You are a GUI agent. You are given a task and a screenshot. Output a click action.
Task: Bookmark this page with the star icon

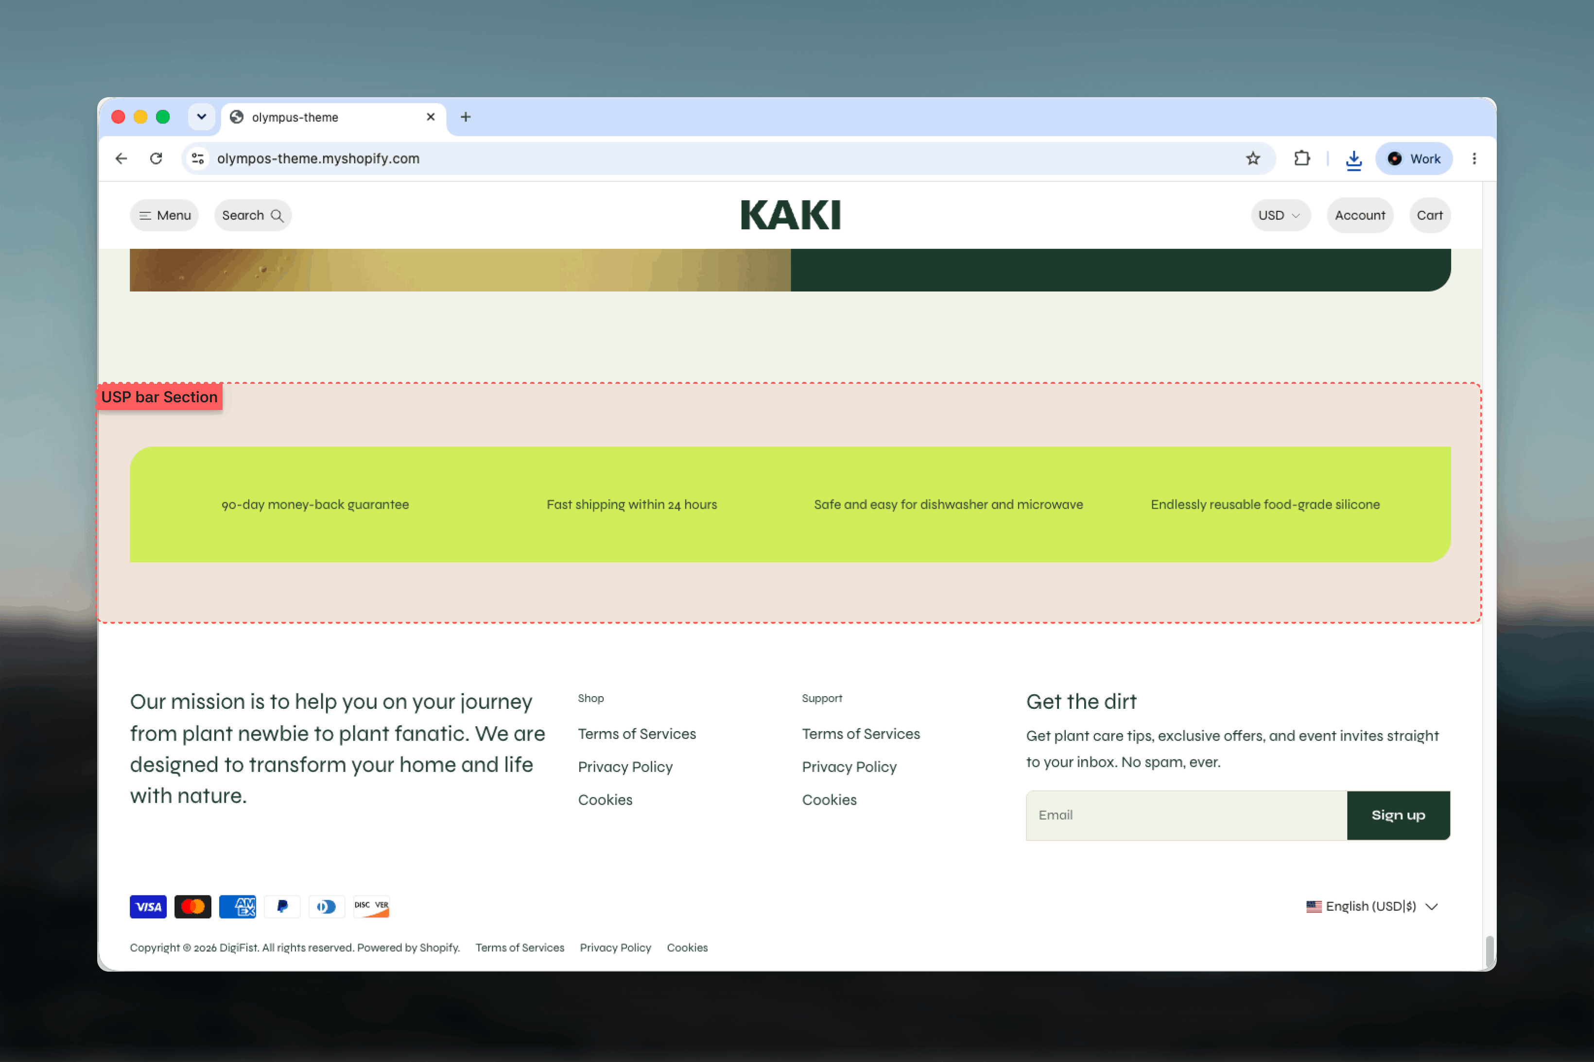pyautogui.click(x=1252, y=158)
